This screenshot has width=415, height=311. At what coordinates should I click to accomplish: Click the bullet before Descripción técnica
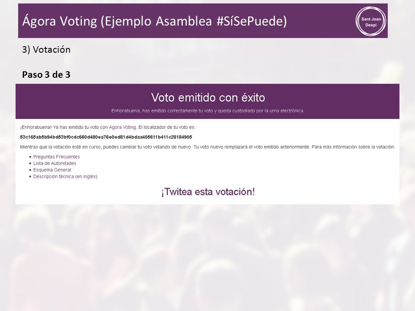[30, 177]
